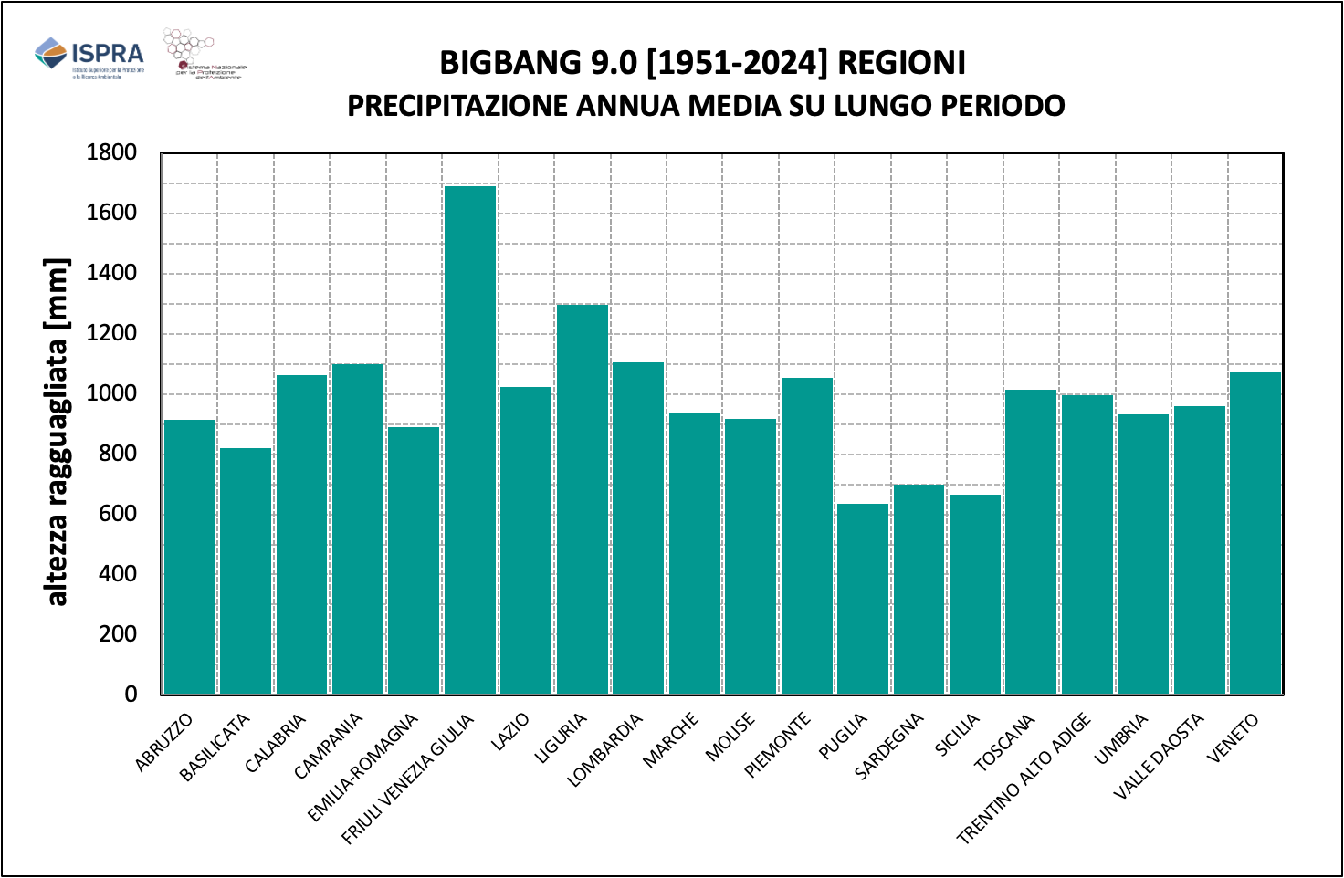Select the Basilicata bar
Image resolution: width=1344 pixels, height=878 pixels.
click(x=246, y=570)
